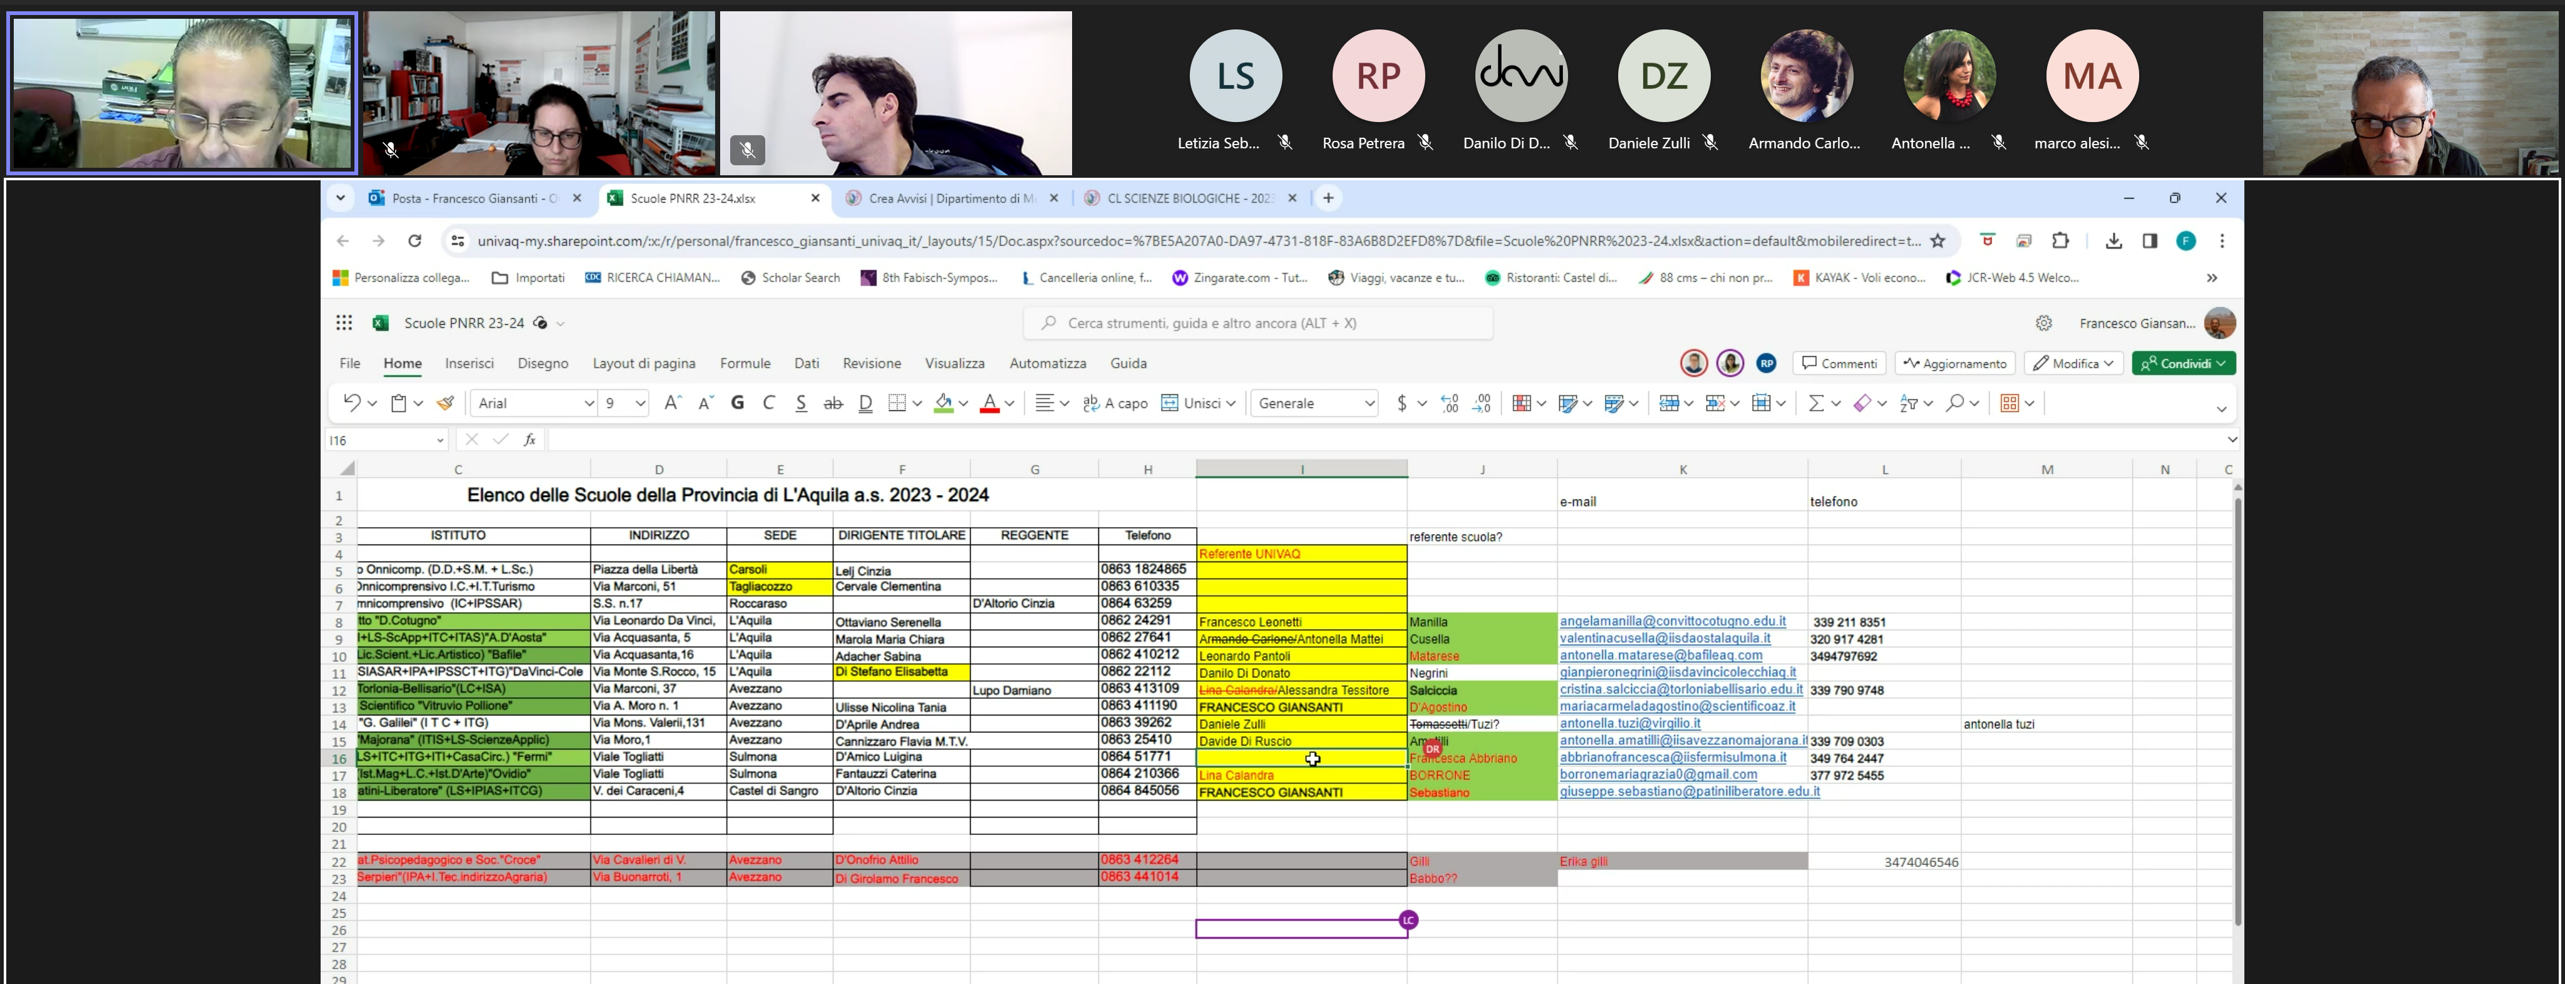The width and height of the screenshot is (2565, 984).
Task: Open the angelamanilla@convittocotugno.edu.it email link
Action: click(x=1673, y=621)
